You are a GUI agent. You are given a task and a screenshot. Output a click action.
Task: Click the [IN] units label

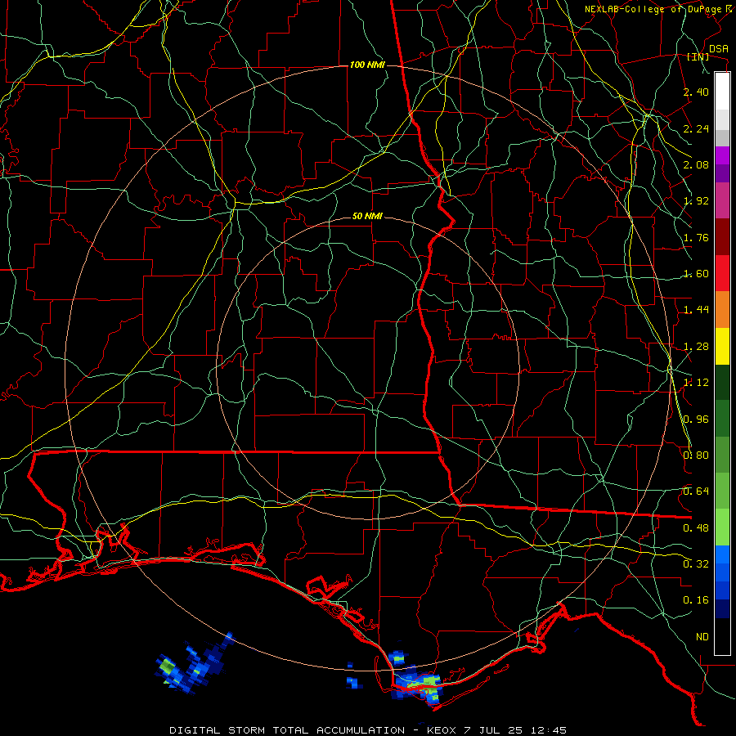pos(698,56)
